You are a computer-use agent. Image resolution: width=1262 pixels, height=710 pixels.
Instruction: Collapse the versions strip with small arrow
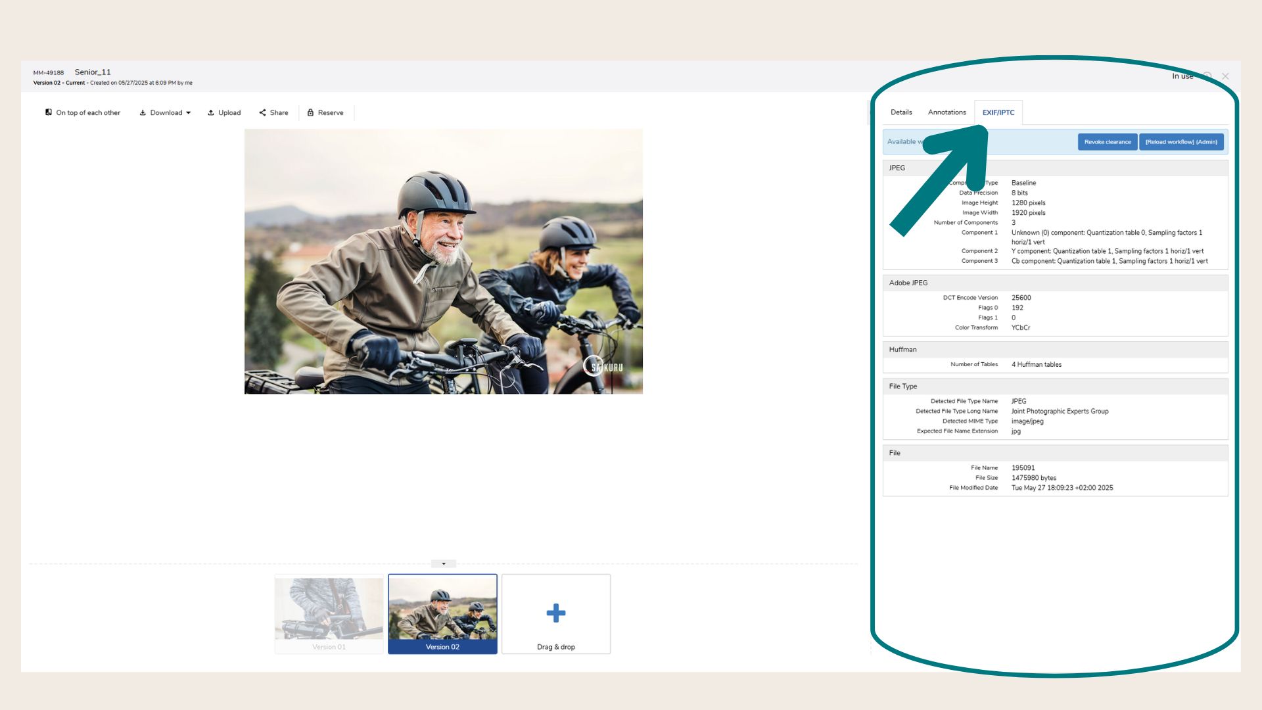[444, 563]
